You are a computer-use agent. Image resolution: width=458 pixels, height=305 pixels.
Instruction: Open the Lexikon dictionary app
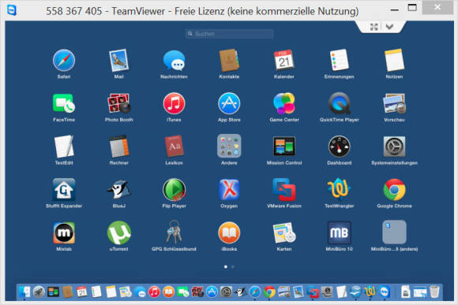(174, 147)
